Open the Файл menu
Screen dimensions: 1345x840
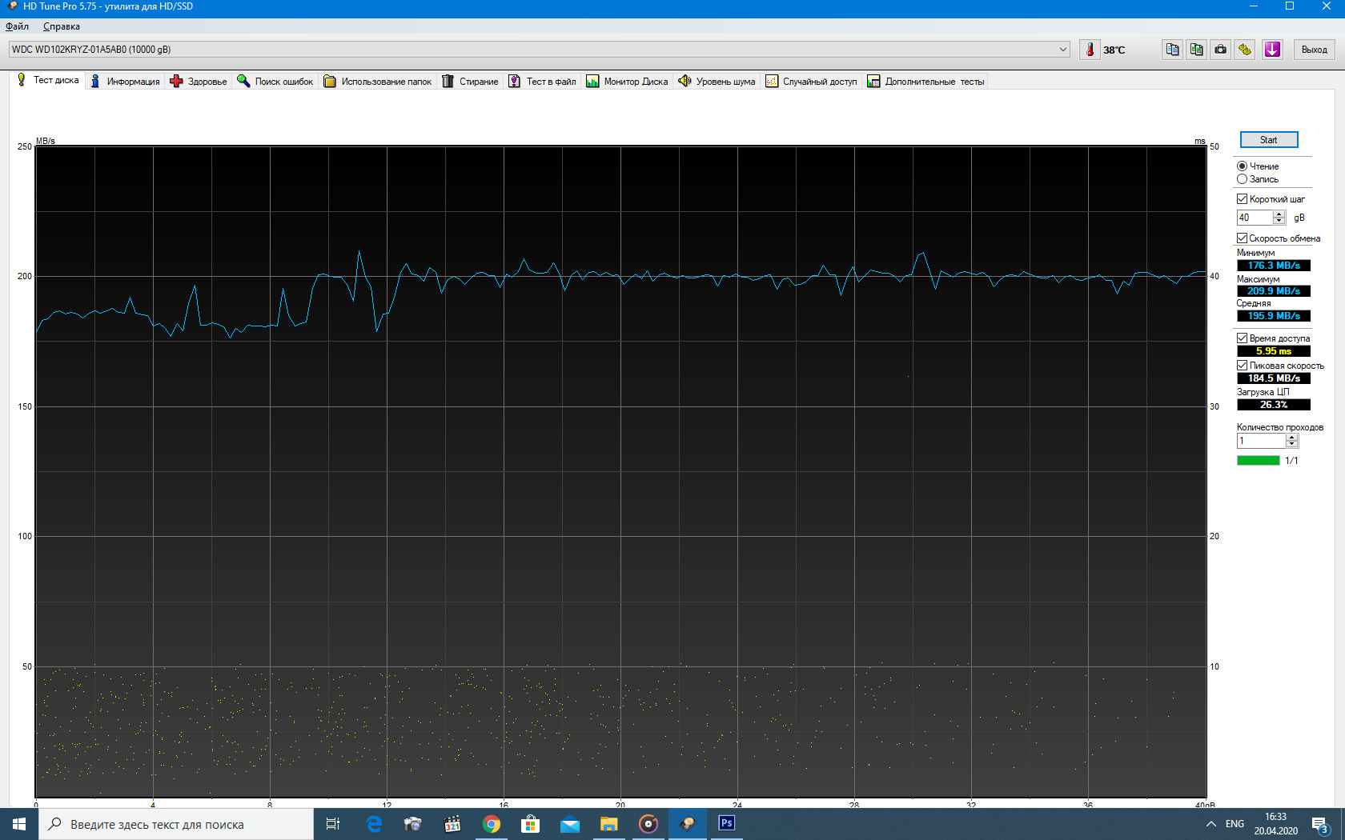click(x=17, y=26)
